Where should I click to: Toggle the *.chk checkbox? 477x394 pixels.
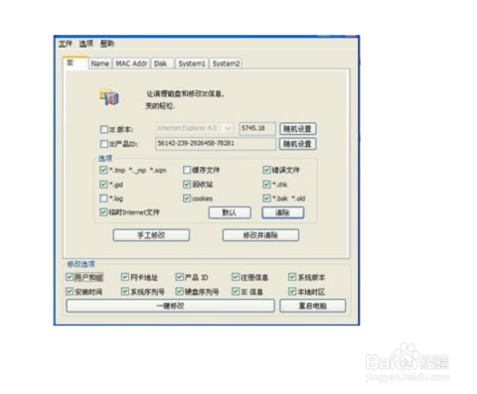click(x=266, y=185)
